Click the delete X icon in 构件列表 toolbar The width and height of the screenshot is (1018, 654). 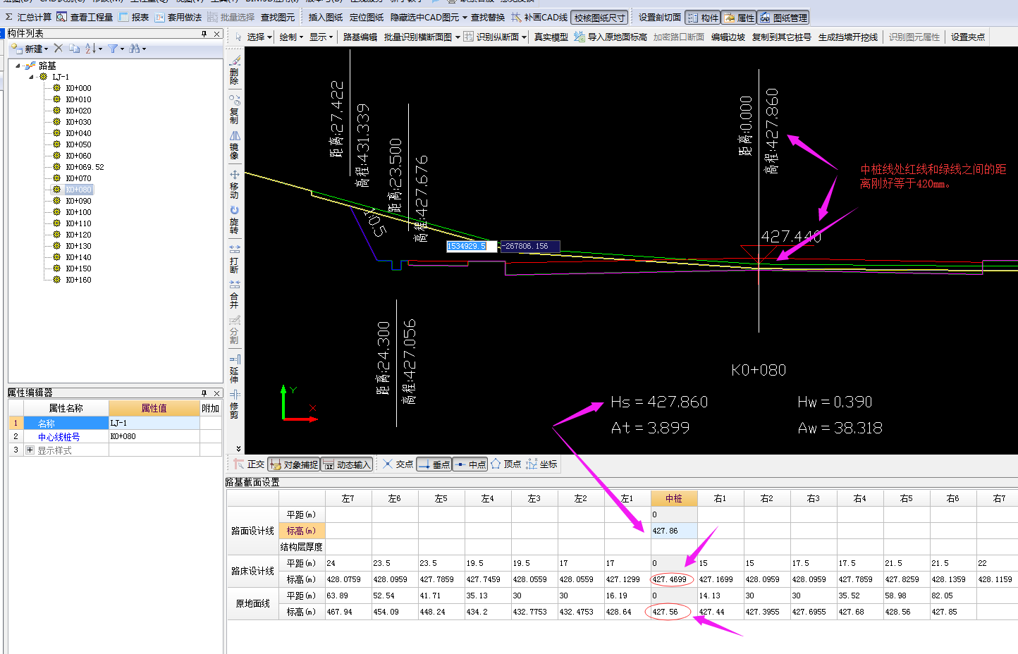pyautogui.click(x=59, y=48)
